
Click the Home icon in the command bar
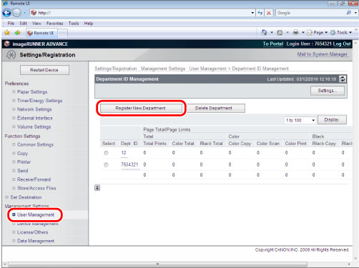click(x=265, y=32)
